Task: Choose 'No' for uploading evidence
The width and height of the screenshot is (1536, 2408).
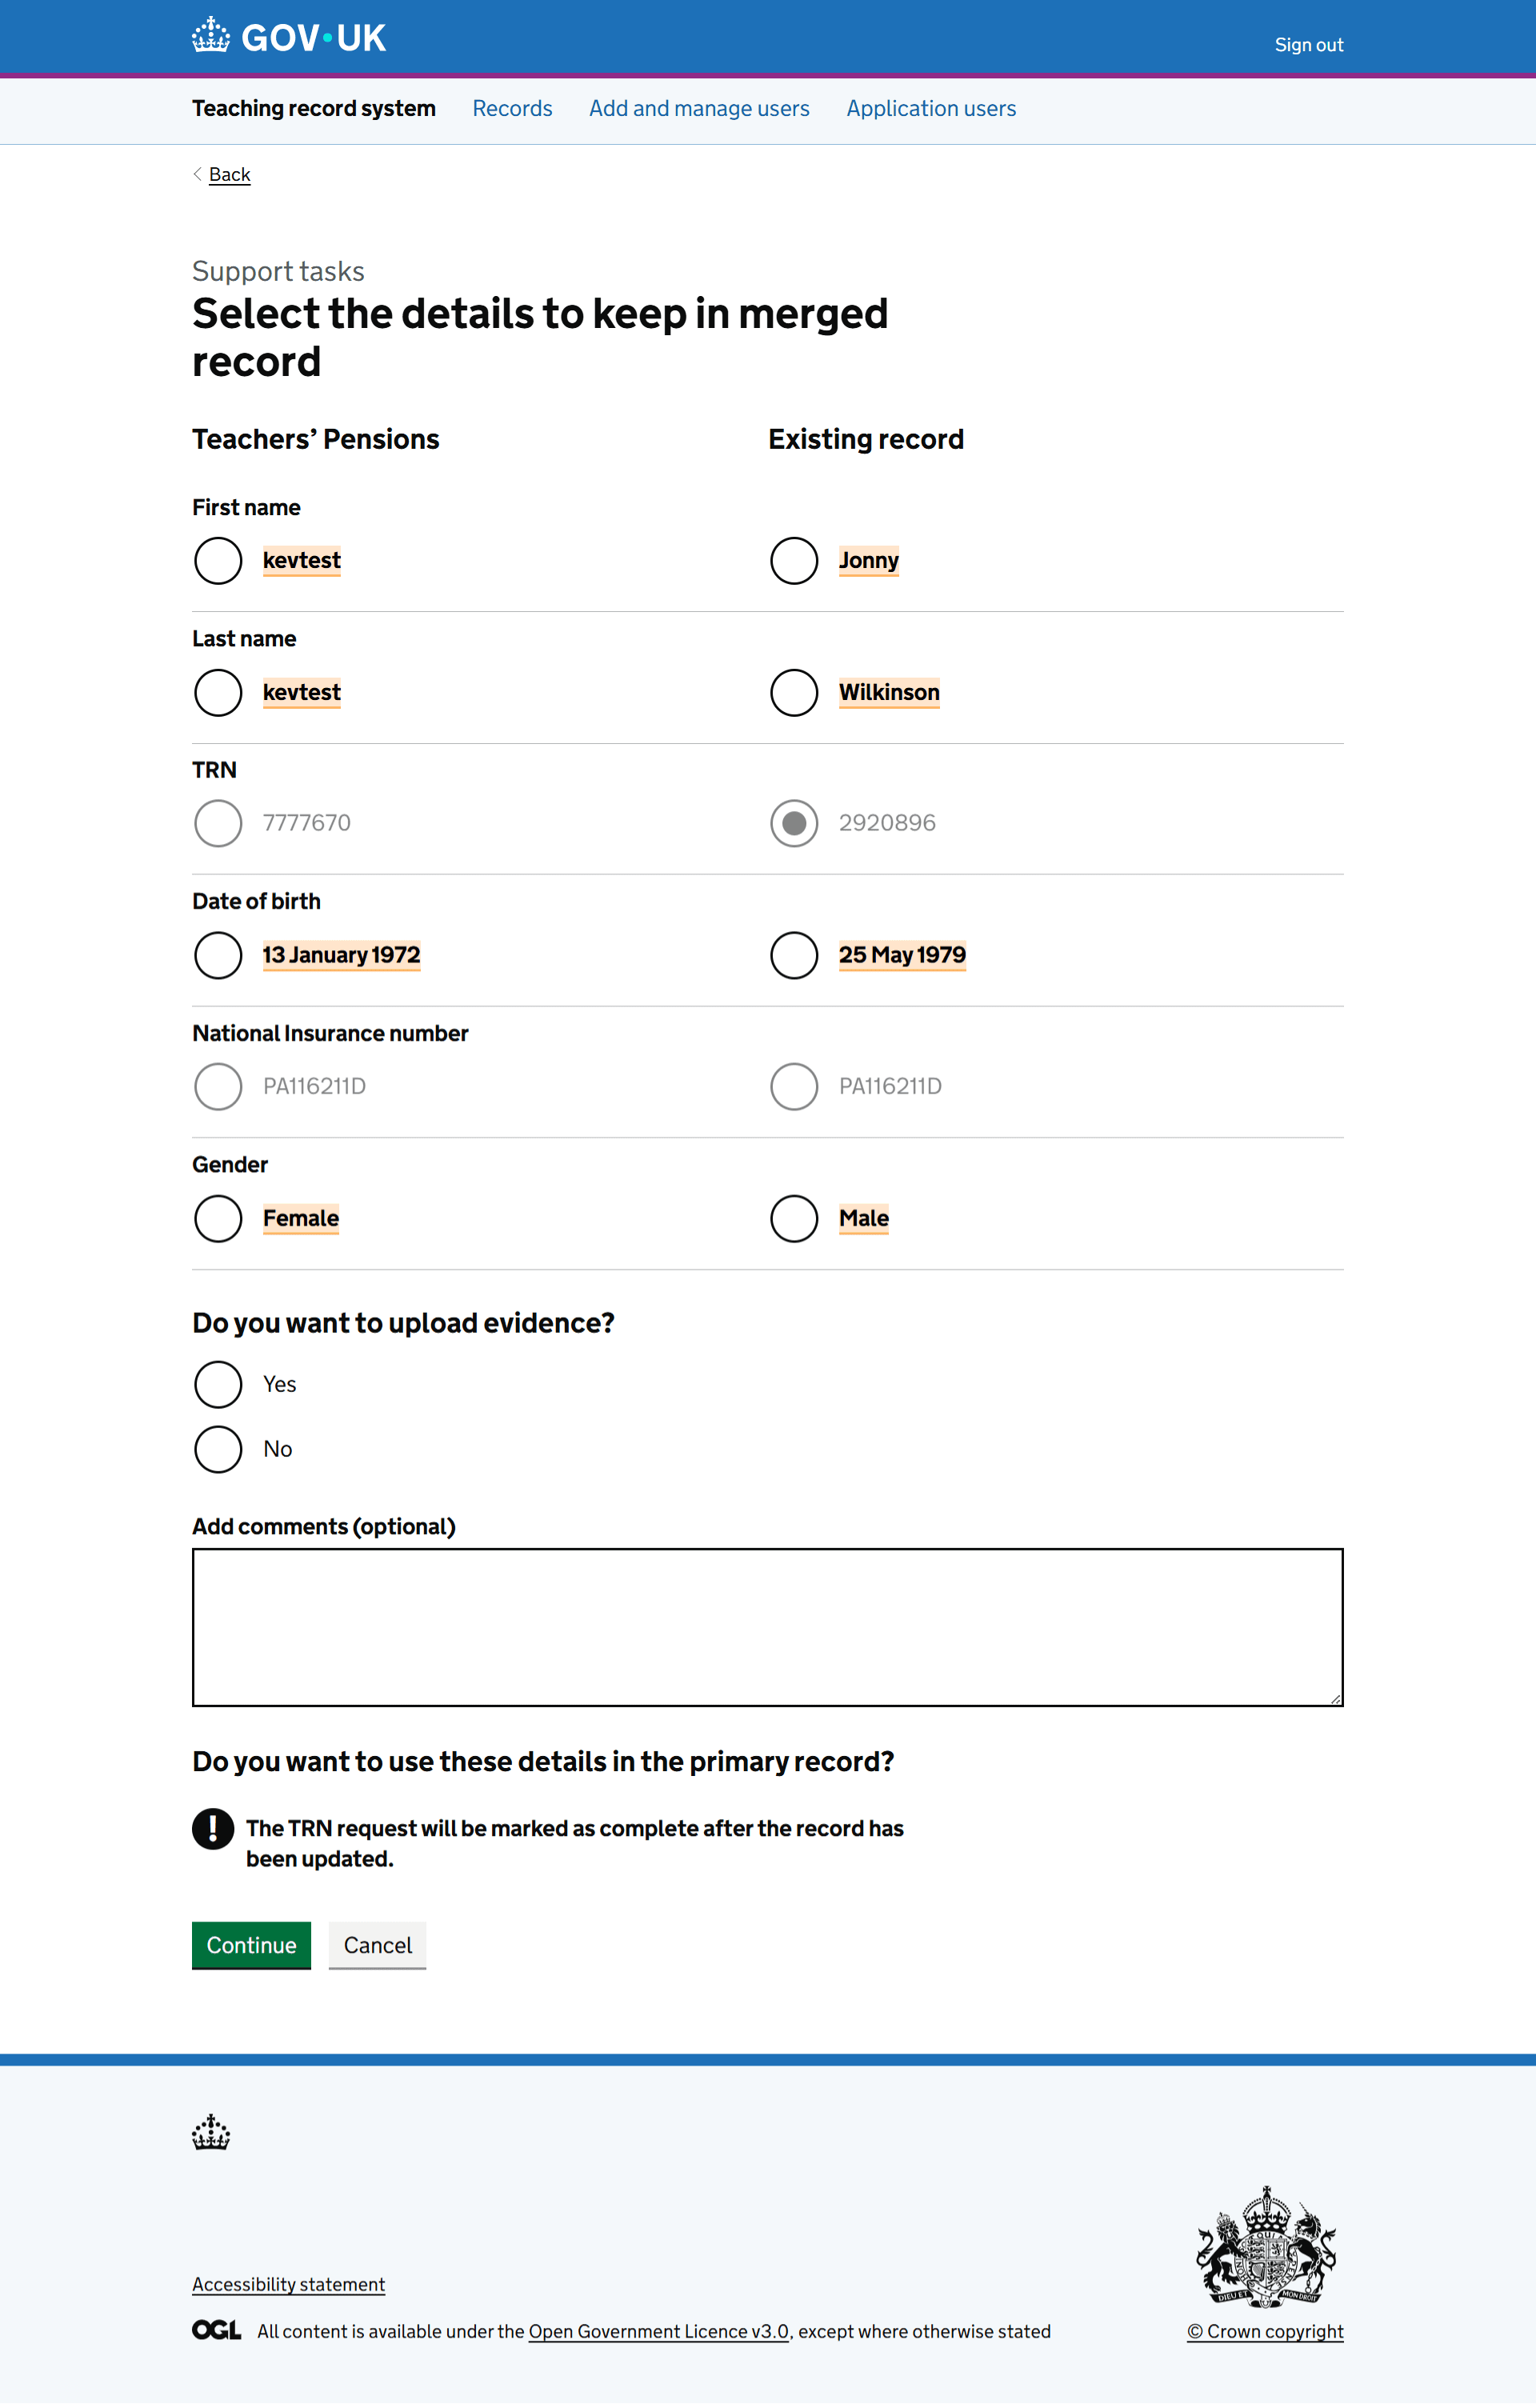Action: (218, 1449)
